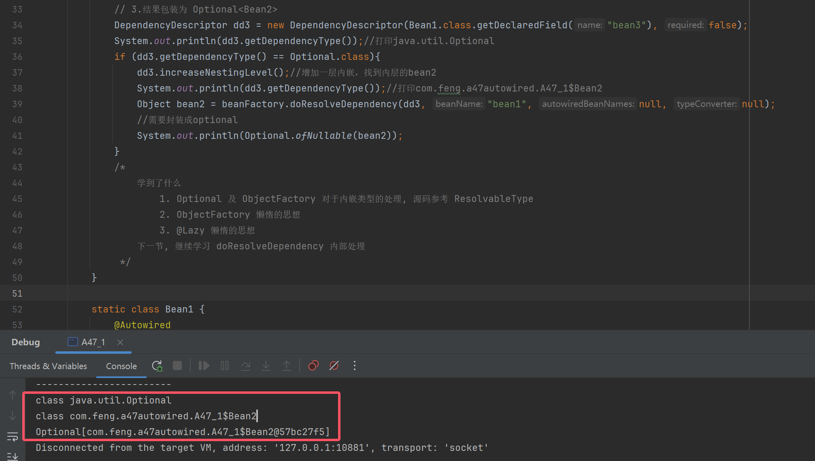Image resolution: width=815 pixels, height=461 pixels.
Task: Click line number 51 in gutter
Action: tap(17, 293)
